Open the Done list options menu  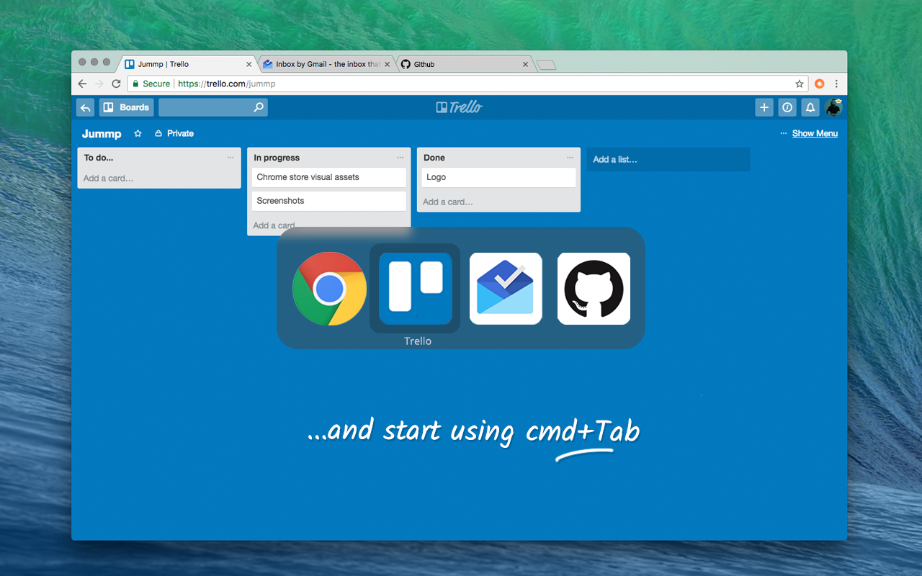pos(570,157)
